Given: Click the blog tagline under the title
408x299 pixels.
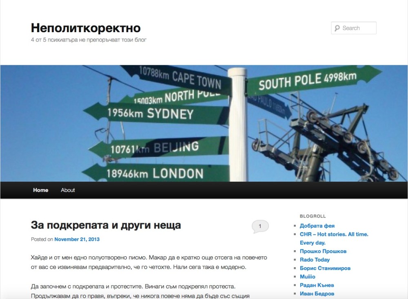Looking at the screenshot, I should (89, 40).
